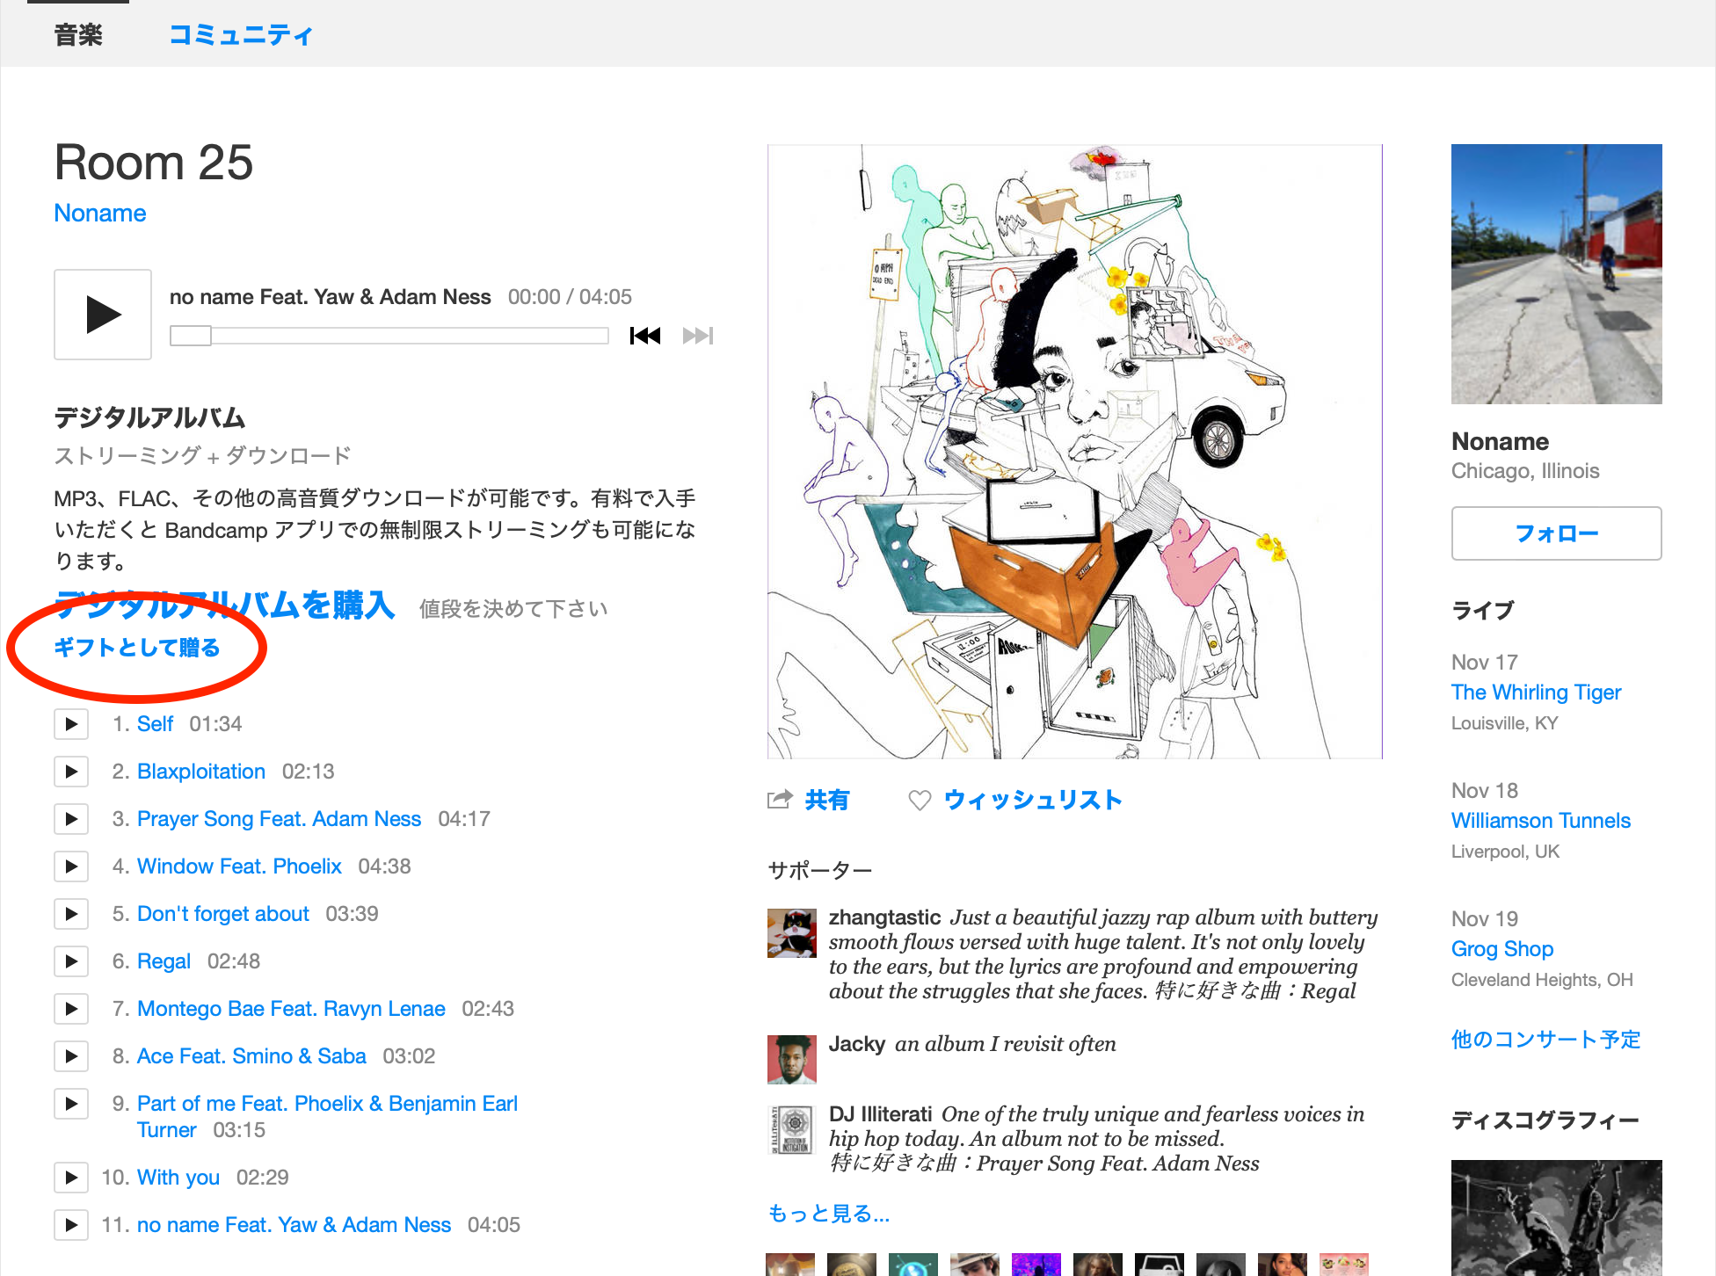1716x1276 pixels.
Task: Open Prayer Song Feat. Adam Ness link
Action: click(280, 819)
